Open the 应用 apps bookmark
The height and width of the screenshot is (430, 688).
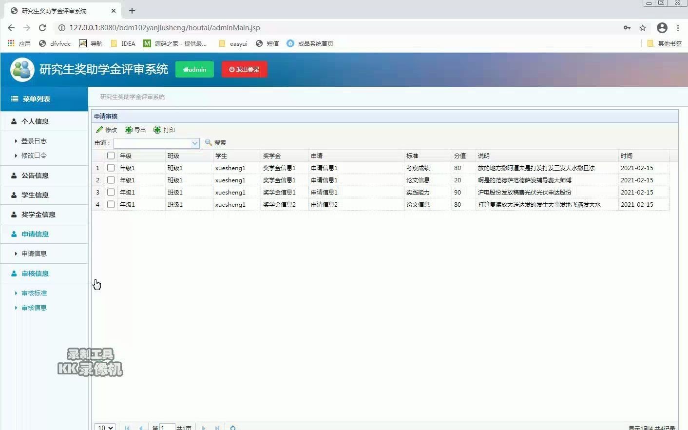(19, 43)
